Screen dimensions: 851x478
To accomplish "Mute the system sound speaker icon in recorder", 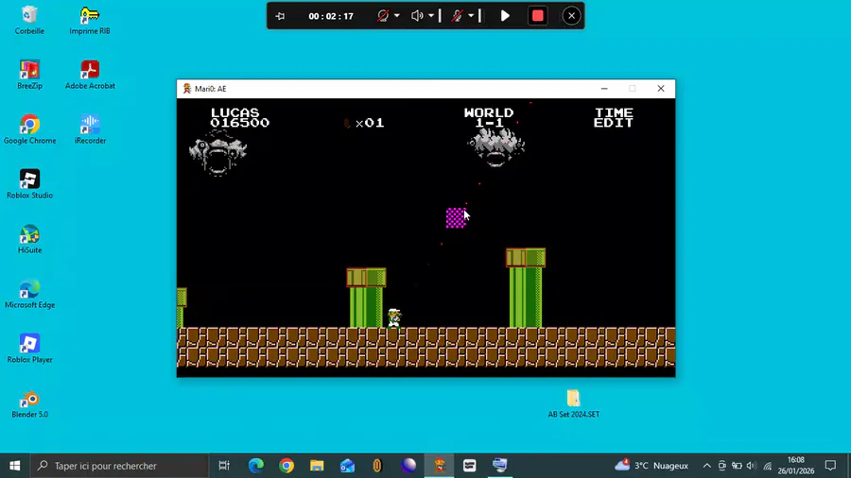I will point(417,16).
